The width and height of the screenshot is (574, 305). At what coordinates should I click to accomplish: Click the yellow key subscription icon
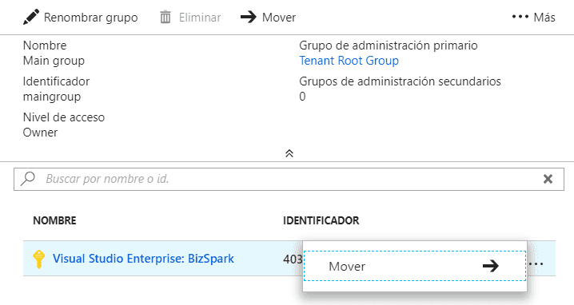[x=39, y=259]
